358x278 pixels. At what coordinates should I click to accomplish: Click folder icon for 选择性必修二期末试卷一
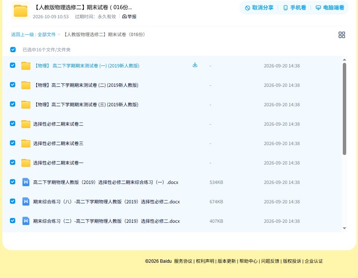coord(26,163)
